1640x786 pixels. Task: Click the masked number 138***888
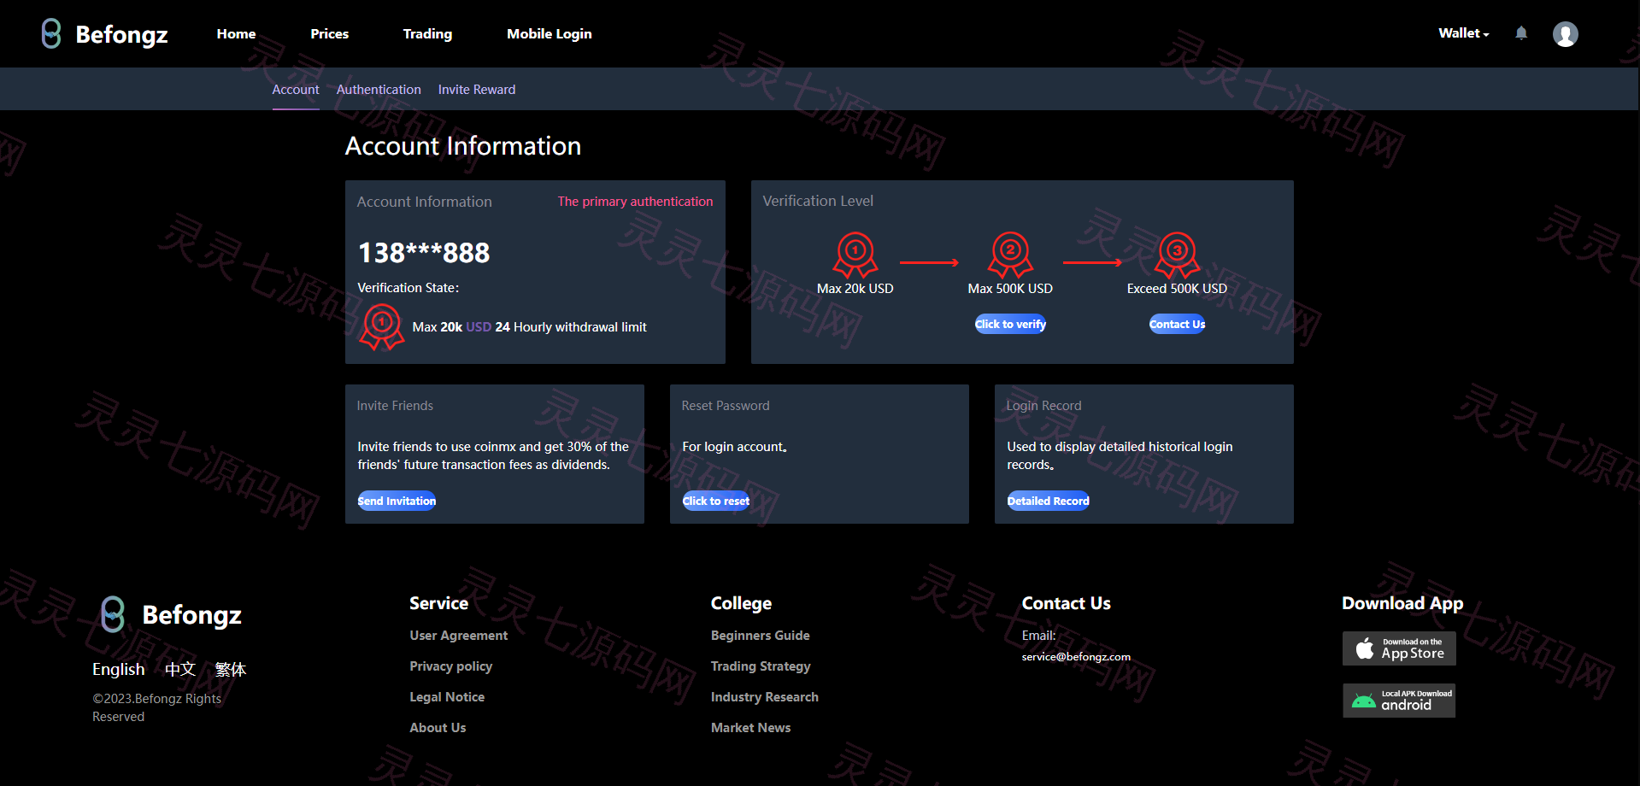coord(424,253)
